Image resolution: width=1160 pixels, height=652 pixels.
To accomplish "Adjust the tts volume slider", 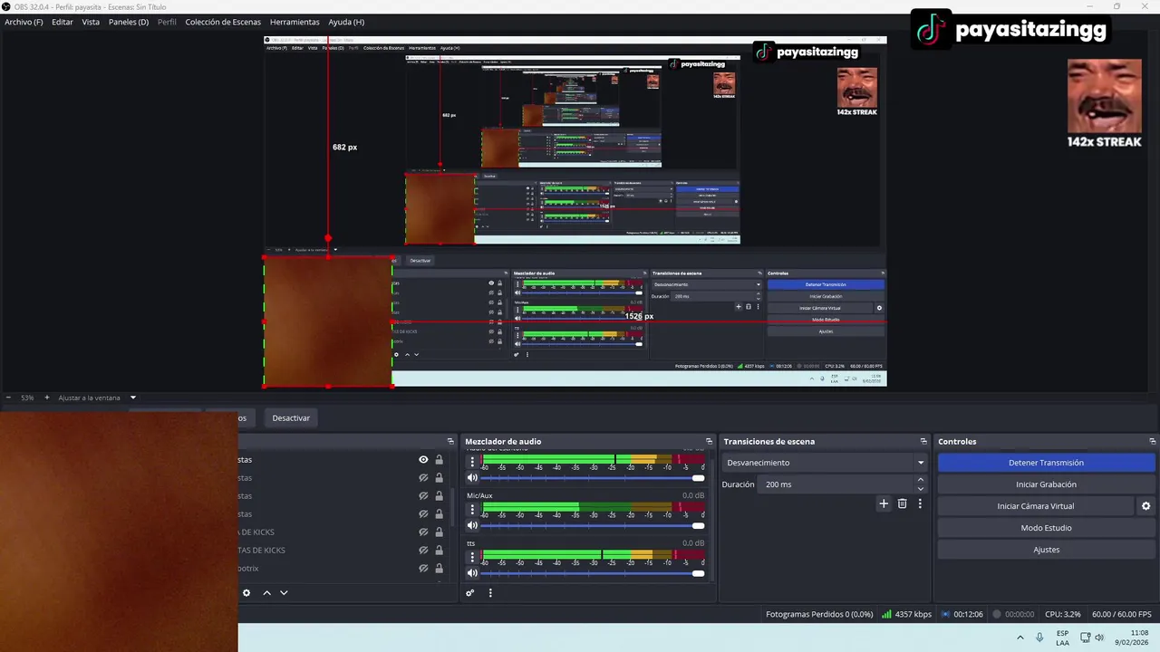I will 593,572.
